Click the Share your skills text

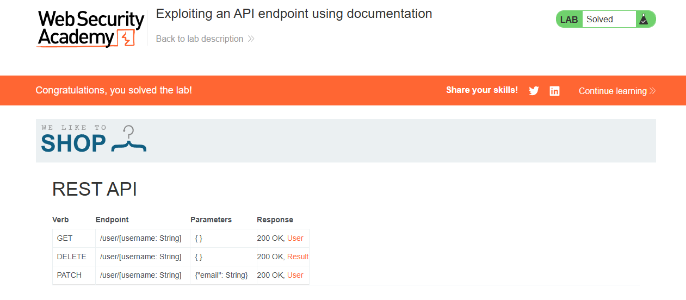481,90
